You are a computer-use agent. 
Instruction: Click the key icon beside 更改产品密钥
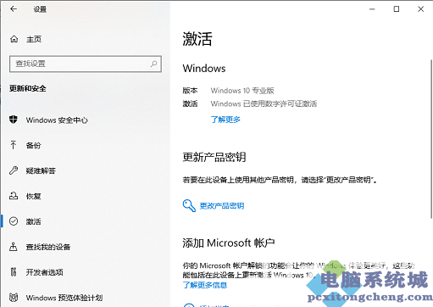189,205
